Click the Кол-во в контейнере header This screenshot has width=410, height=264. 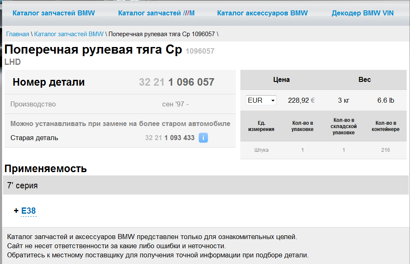pos(385,126)
